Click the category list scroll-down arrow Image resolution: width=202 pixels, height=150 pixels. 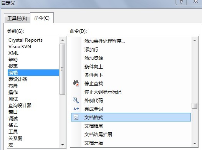63,145
